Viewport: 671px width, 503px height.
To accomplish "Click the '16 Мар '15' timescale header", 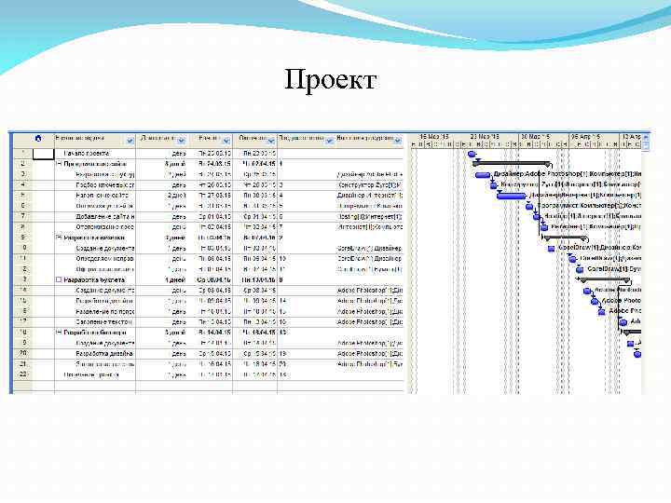I will 434,137.
